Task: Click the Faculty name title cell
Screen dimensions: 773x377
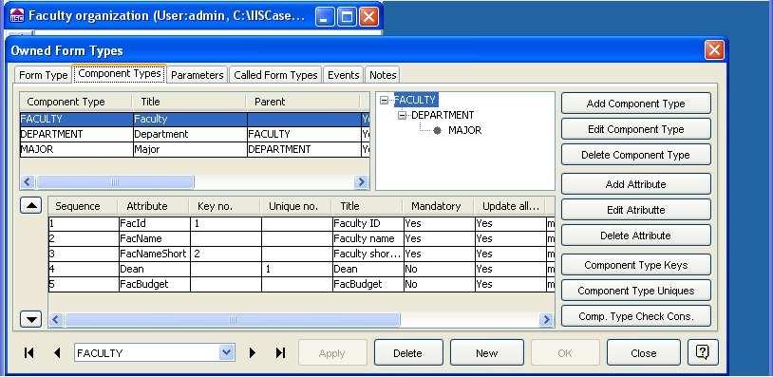Action: click(x=368, y=239)
